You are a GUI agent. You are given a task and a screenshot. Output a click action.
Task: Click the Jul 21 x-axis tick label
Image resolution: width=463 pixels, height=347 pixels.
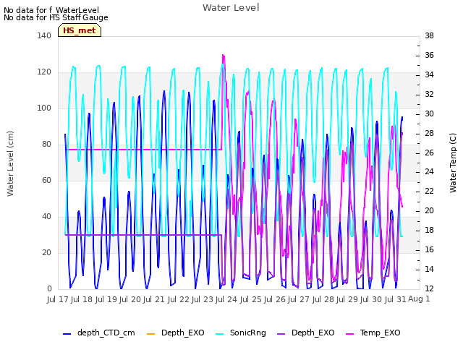coord(154,299)
